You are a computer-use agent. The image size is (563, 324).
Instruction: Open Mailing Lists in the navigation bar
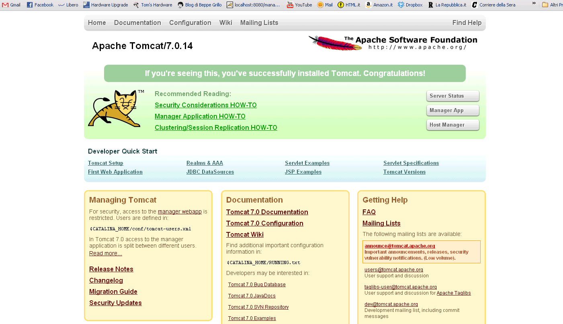click(259, 23)
